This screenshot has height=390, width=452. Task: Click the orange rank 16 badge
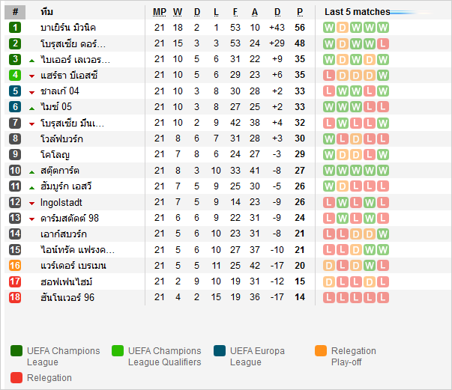tap(15, 266)
